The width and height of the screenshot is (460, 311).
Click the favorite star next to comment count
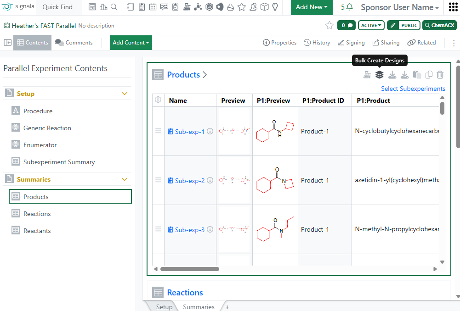tap(329, 26)
